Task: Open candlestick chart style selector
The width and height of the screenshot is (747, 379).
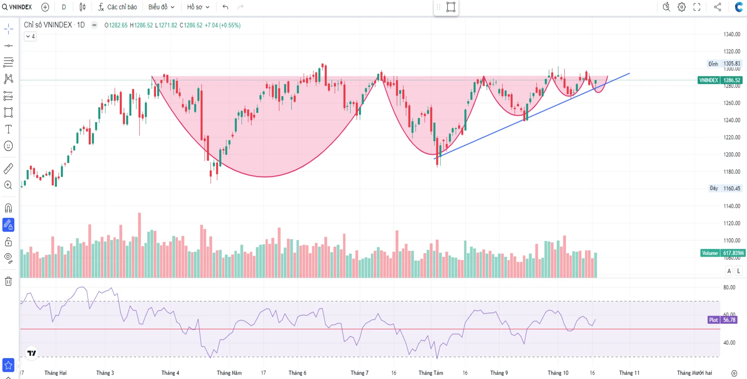Action: point(83,7)
